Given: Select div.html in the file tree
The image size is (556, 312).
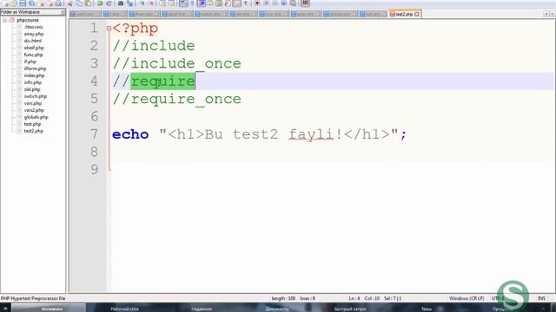Looking at the screenshot, I should [33, 41].
